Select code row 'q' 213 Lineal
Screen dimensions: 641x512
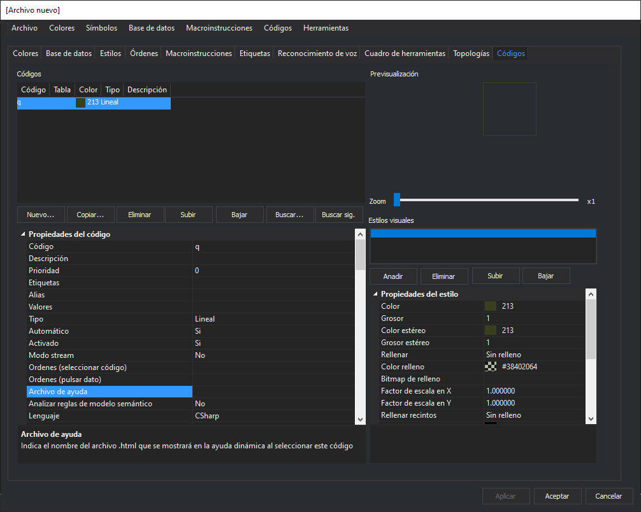[94, 103]
